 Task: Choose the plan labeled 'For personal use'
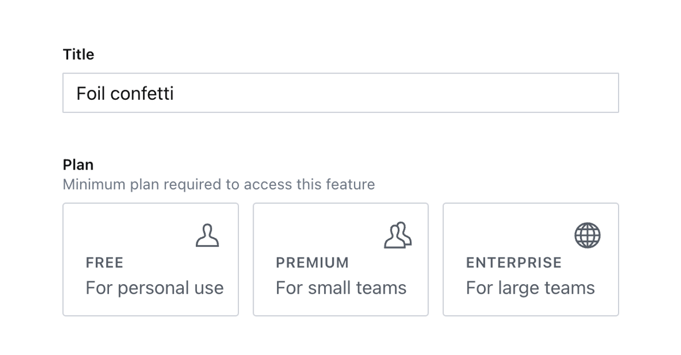150,259
